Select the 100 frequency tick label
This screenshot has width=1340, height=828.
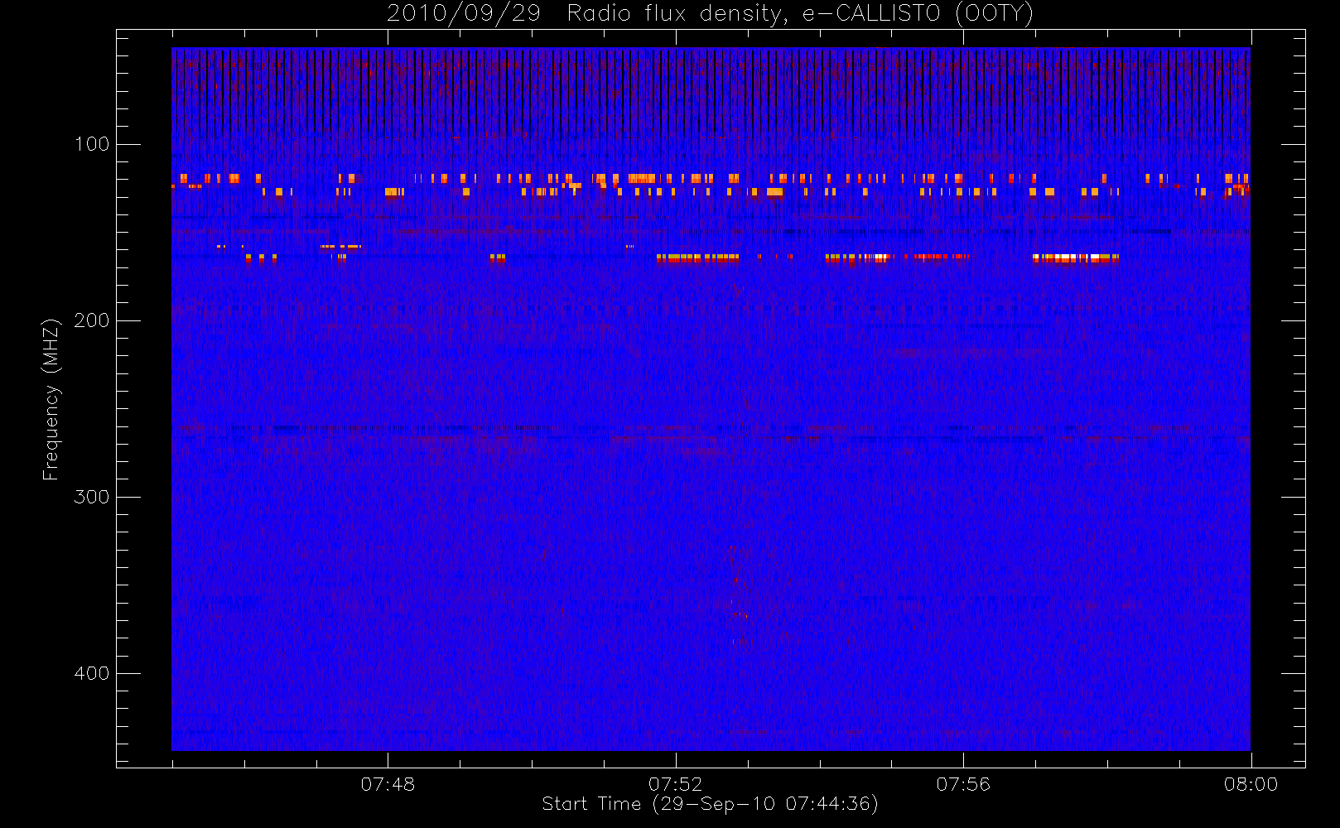pyautogui.click(x=92, y=144)
